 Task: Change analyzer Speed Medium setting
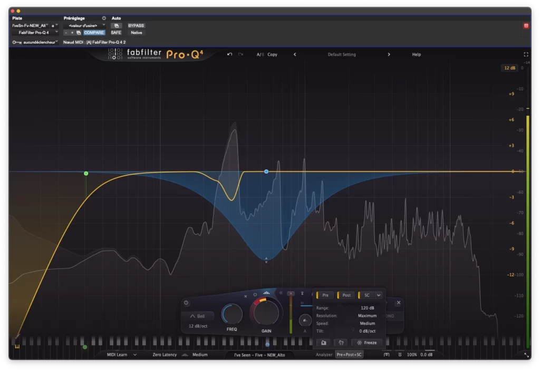(368, 323)
